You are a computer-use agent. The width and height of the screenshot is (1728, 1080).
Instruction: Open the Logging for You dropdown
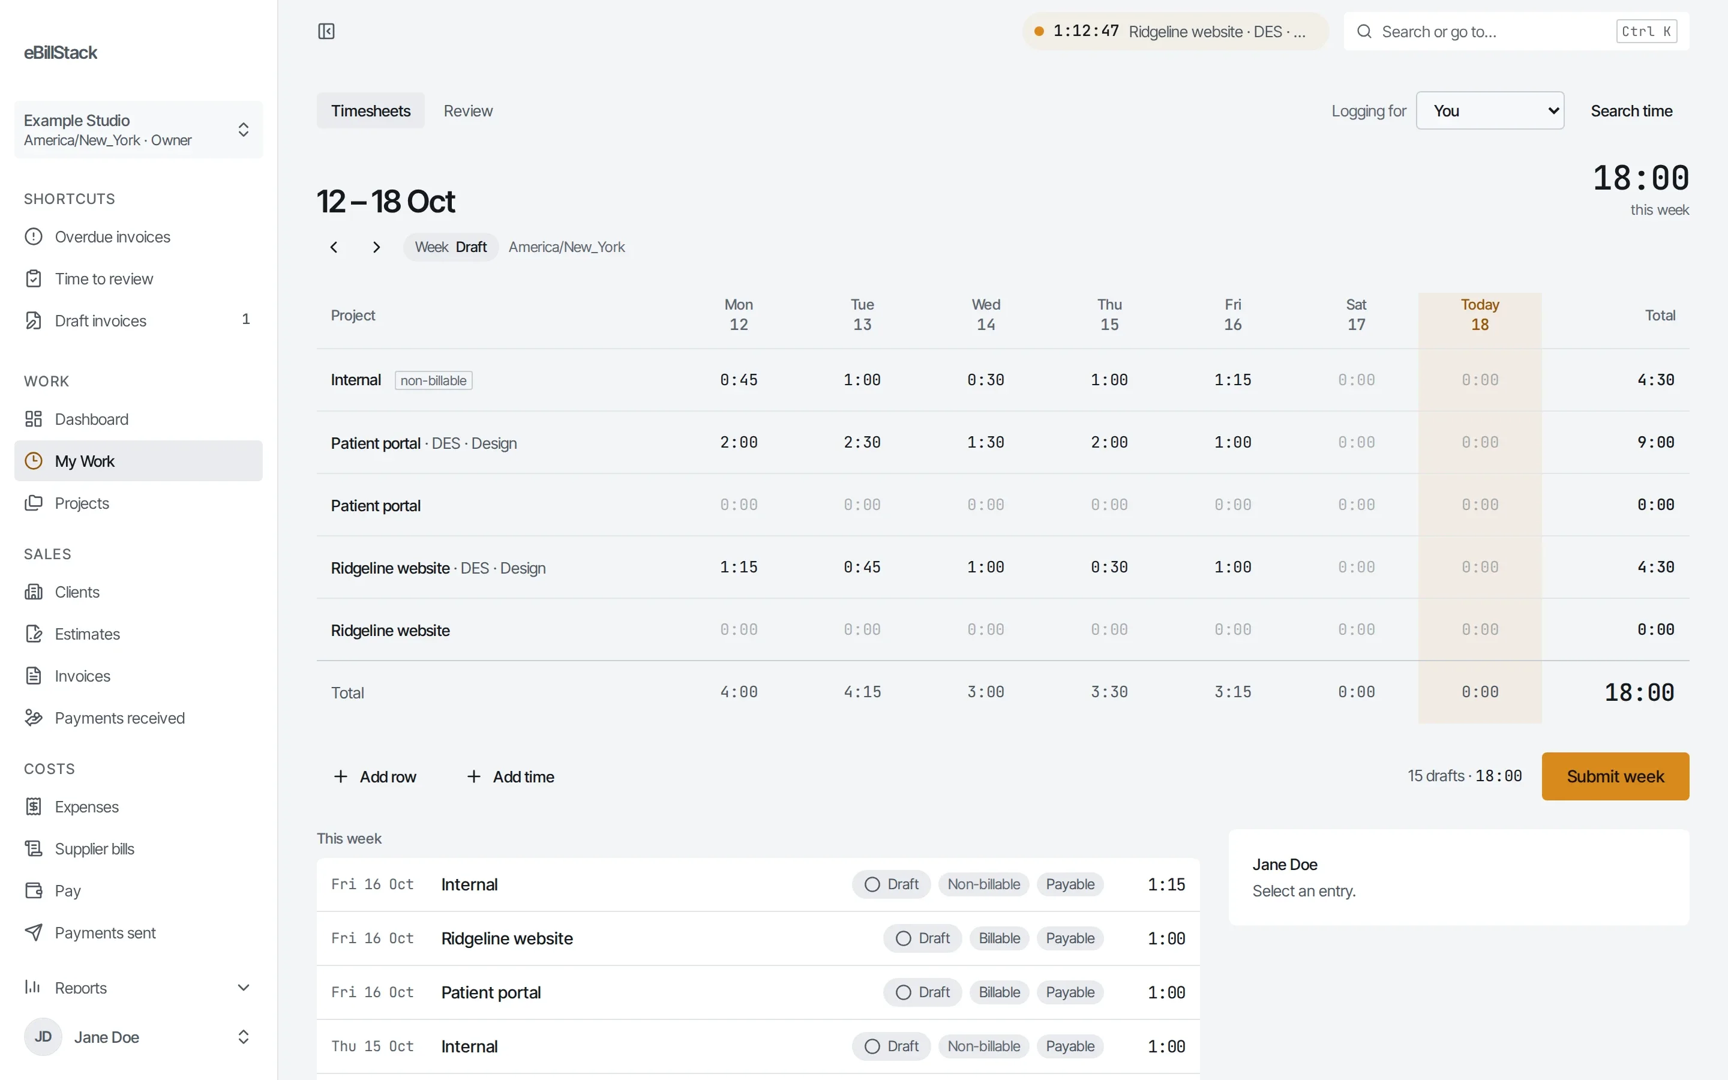[1490, 111]
